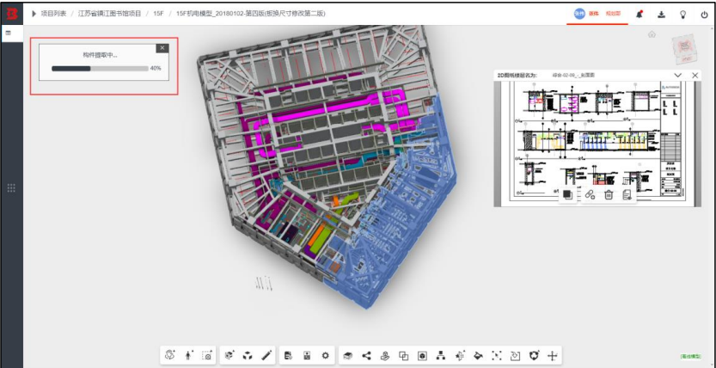Click the location pin map icon
Screen dimensions: 716x368
click(385, 355)
